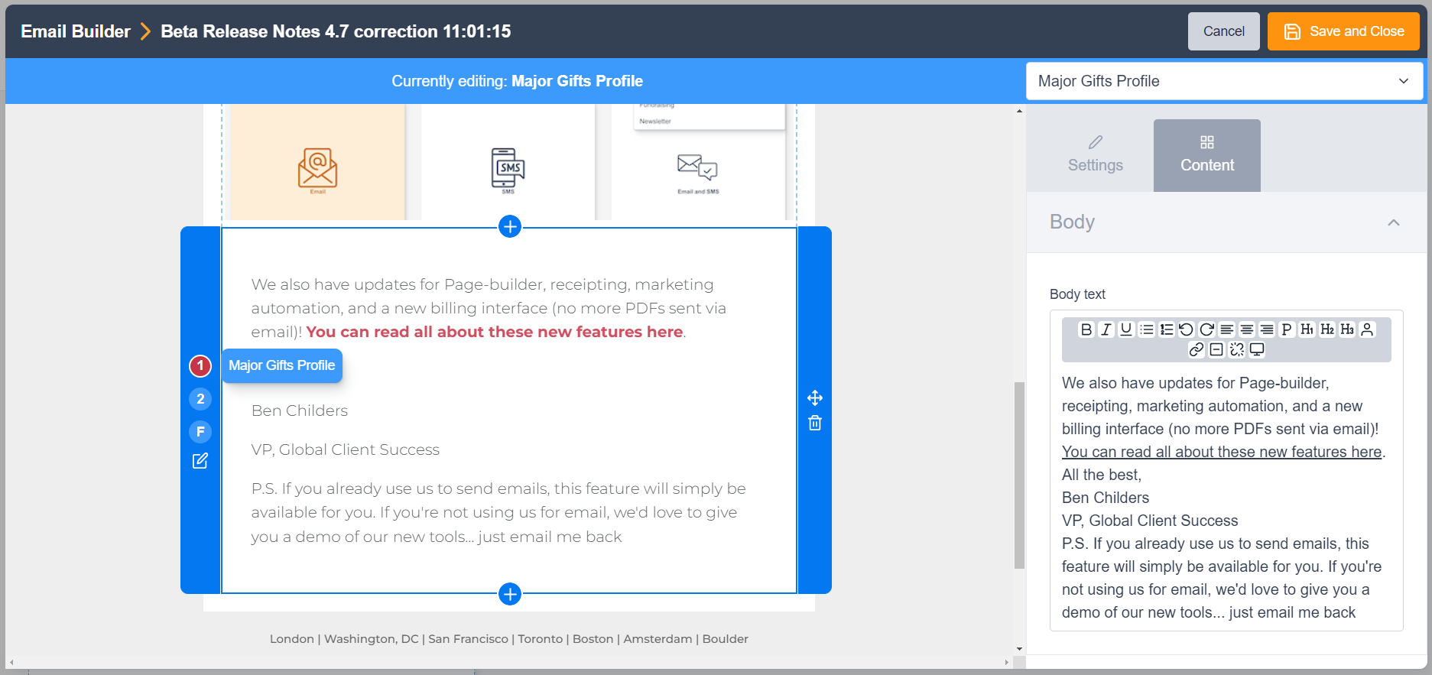The width and height of the screenshot is (1432, 675).
Task: Remove link with the unlink icon
Action: point(1237,349)
